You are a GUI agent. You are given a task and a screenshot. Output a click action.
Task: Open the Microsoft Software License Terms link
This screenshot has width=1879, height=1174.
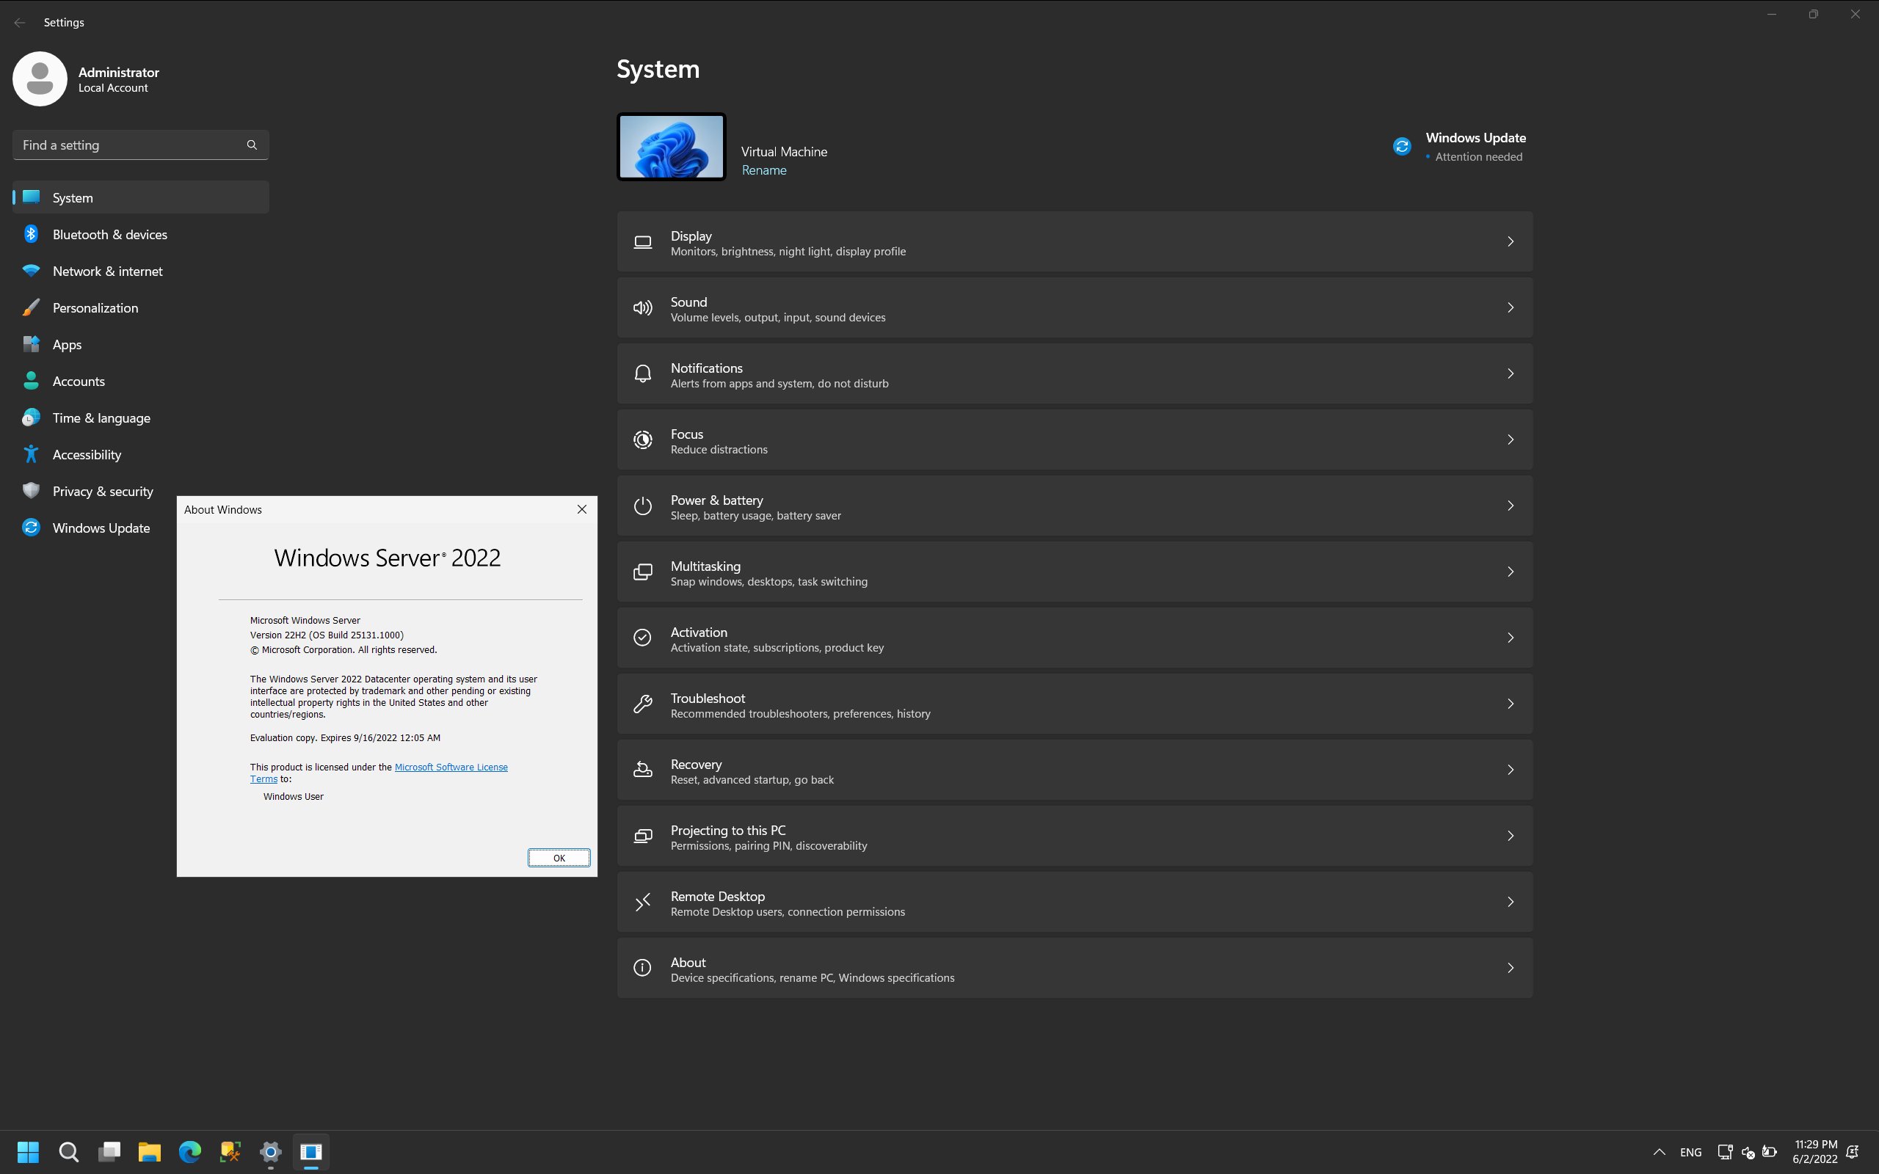click(x=452, y=766)
